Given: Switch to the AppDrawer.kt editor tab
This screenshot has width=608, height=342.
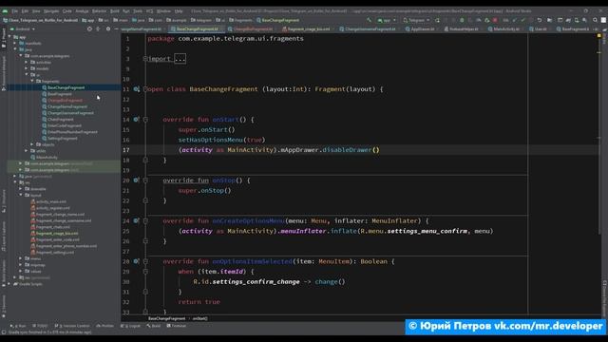Looking at the screenshot, I should (x=423, y=29).
